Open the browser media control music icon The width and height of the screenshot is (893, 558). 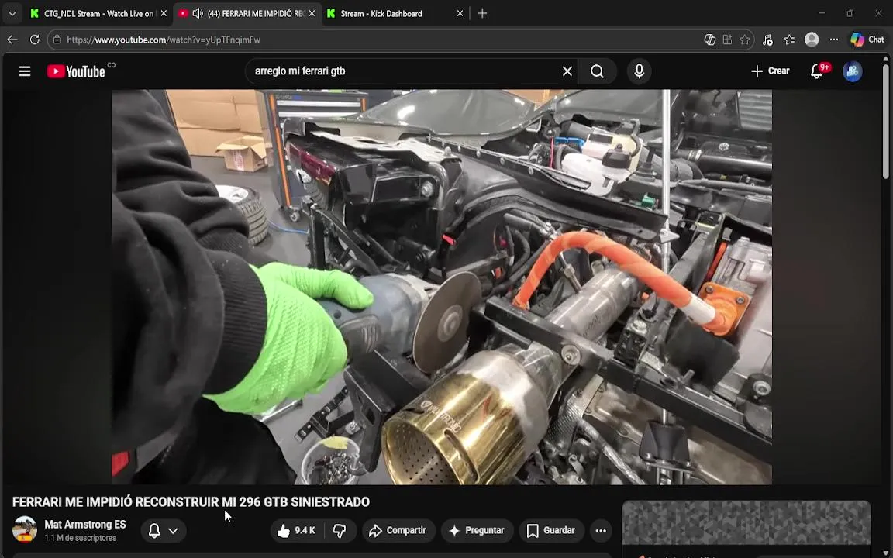tap(767, 40)
